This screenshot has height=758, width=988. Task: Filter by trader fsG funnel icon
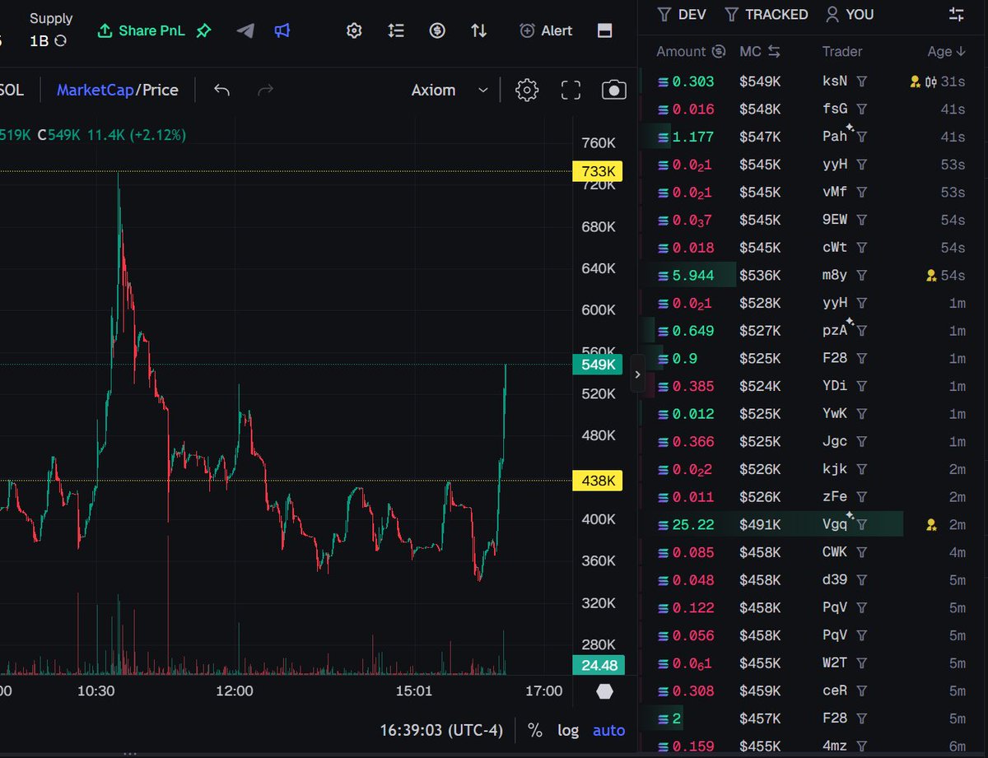[x=862, y=109]
